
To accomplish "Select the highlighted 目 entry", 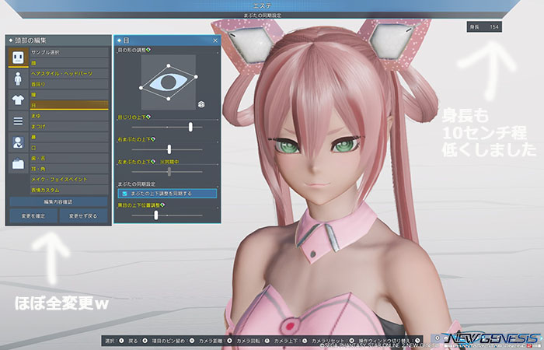I will [x=69, y=105].
